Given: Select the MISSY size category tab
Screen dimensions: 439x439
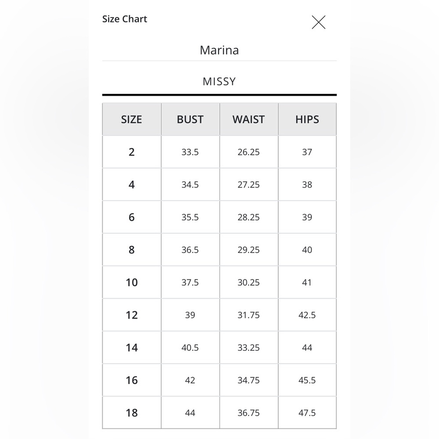Looking at the screenshot, I should (x=219, y=82).
